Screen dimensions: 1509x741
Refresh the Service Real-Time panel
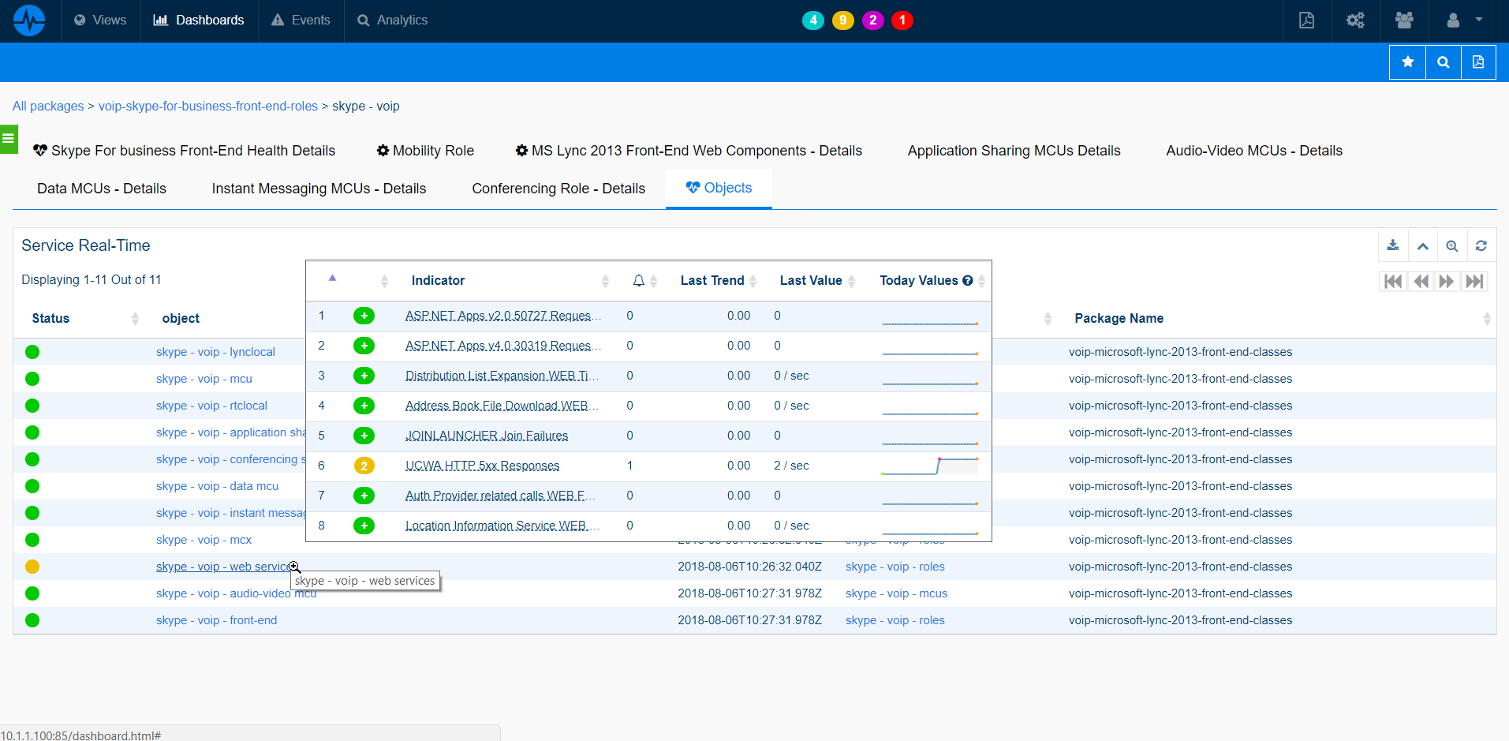1481,245
